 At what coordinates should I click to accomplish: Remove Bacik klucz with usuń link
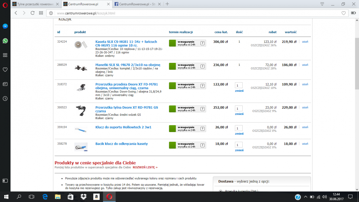click(x=305, y=144)
